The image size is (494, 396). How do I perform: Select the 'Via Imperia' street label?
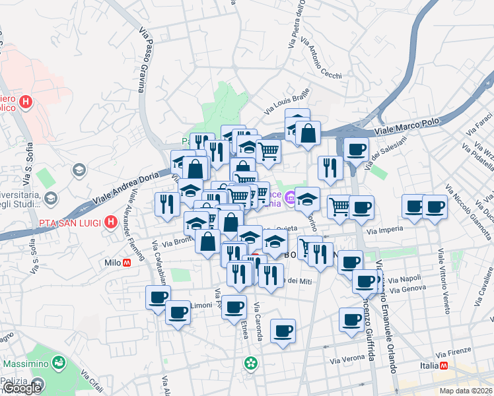coord(384,230)
